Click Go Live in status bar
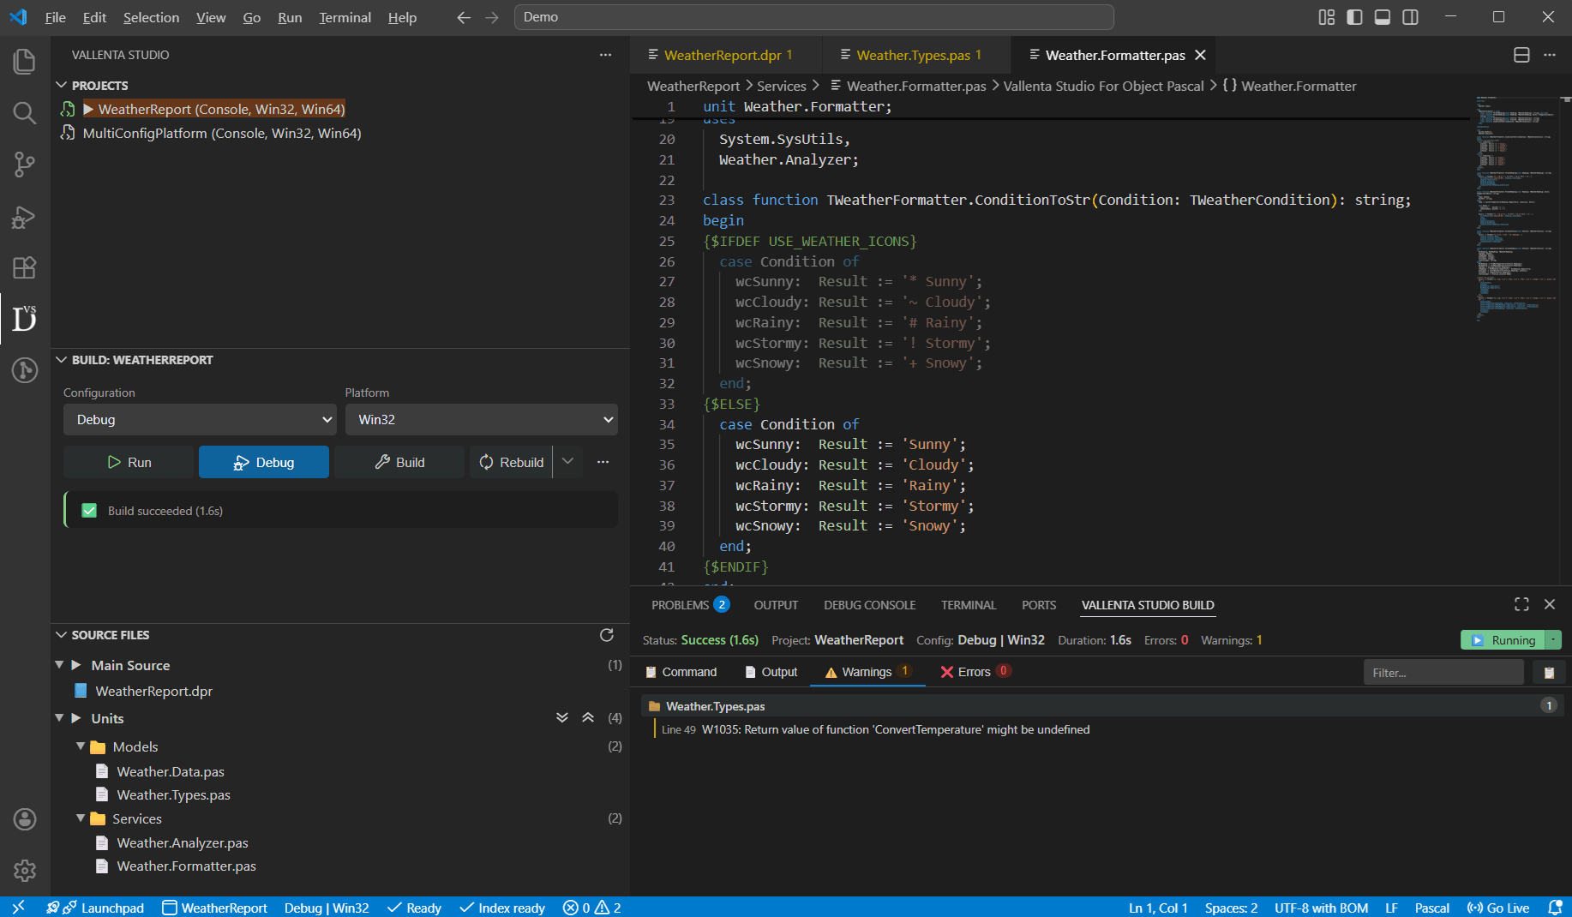The height and width of the screenshot is (917, 1572). point(1498,908)
